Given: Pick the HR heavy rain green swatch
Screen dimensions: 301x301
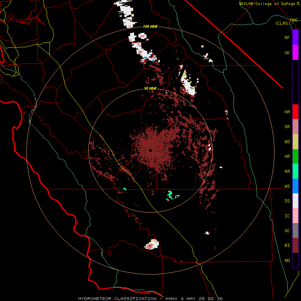Looking at the screenshot, I should point(295,157).
